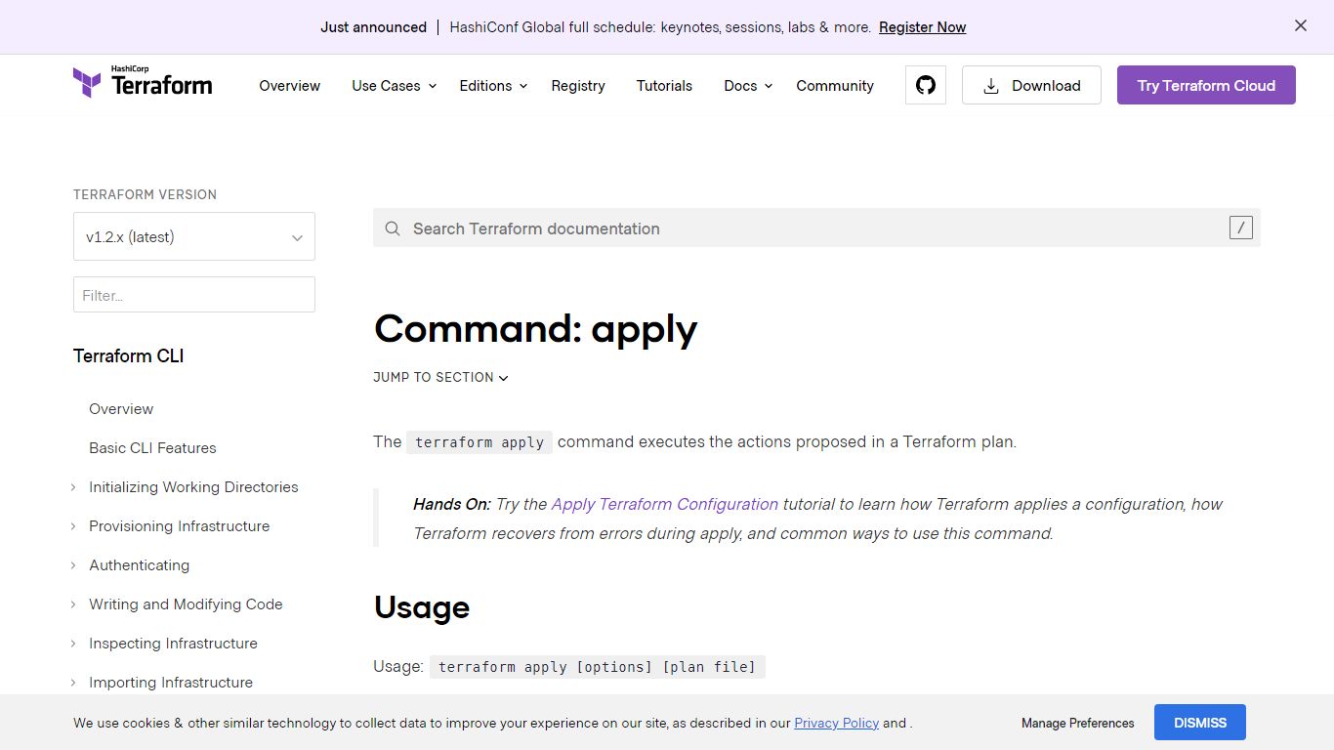This screenshot has width=1334, height=750.
Task: Dismiss the cookie notice
Action: pos(1200,723)
